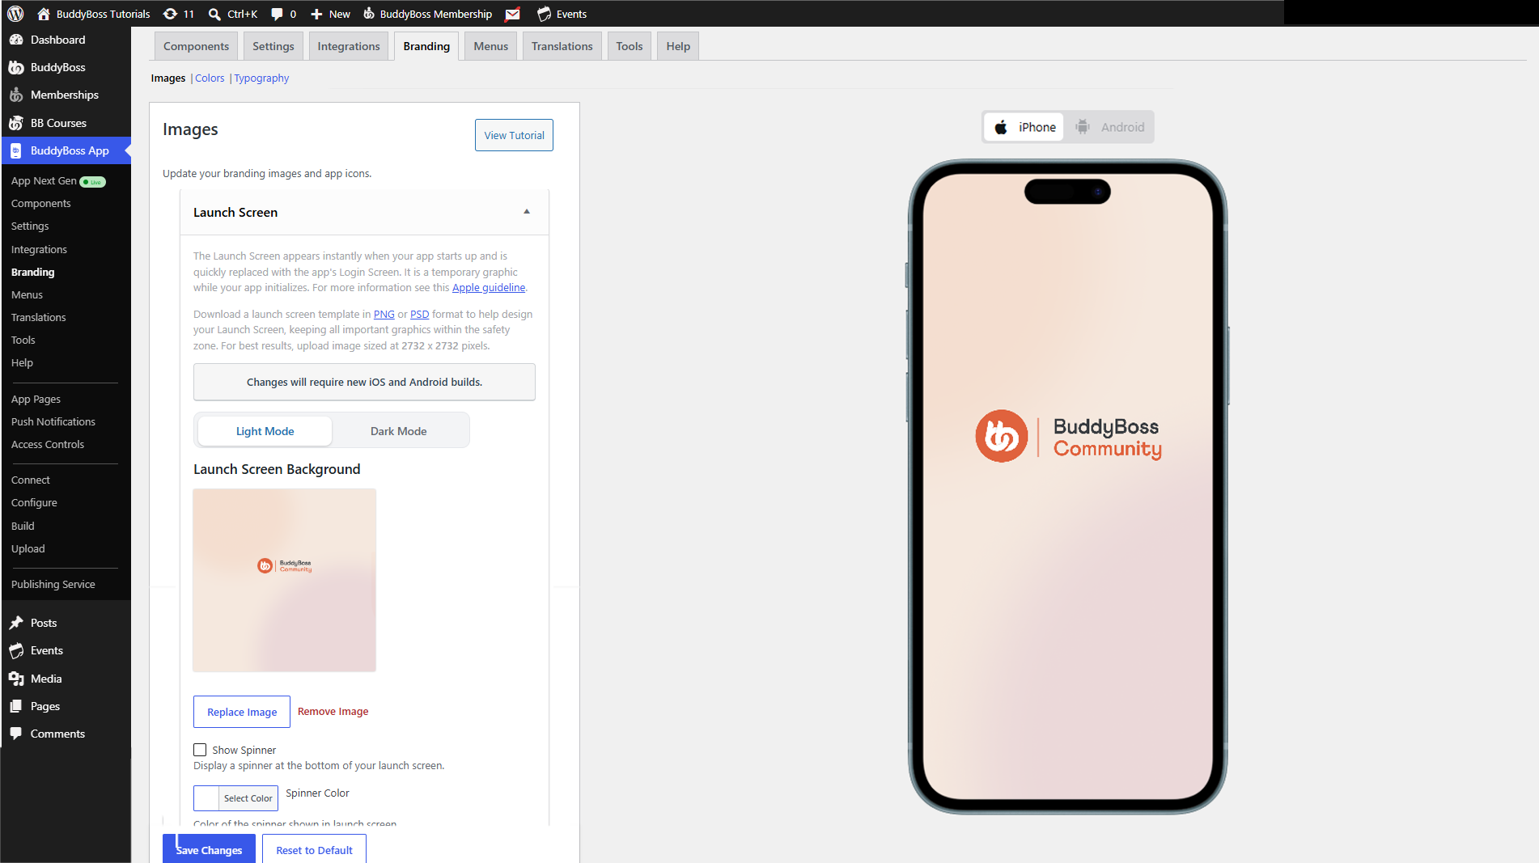Select iPhone device preview
Viewport: 1539px width, 863px height.
(x=1024, y=127)
